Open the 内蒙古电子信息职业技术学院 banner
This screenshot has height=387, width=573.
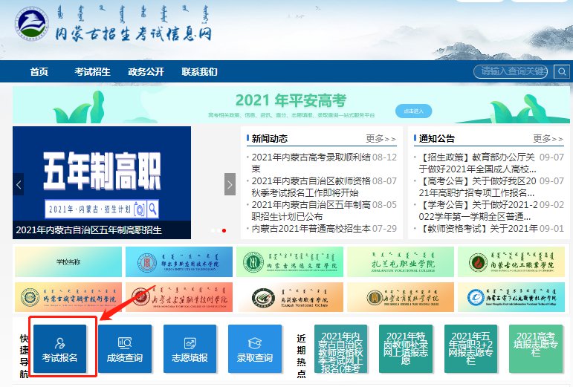[x=511, y=297]
